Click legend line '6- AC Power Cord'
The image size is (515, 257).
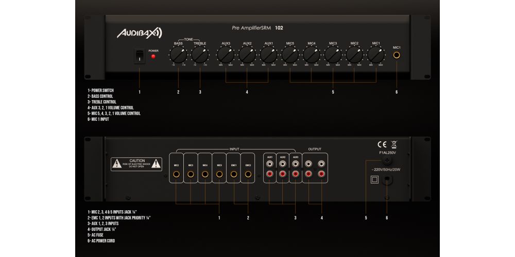[101, 241]
